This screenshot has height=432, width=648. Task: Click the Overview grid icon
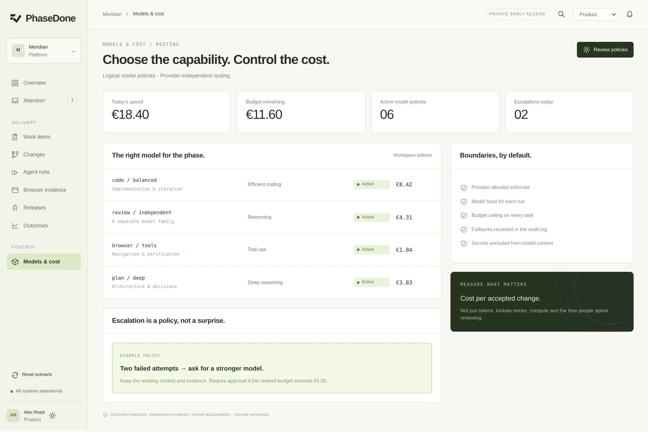coord(15,83)
